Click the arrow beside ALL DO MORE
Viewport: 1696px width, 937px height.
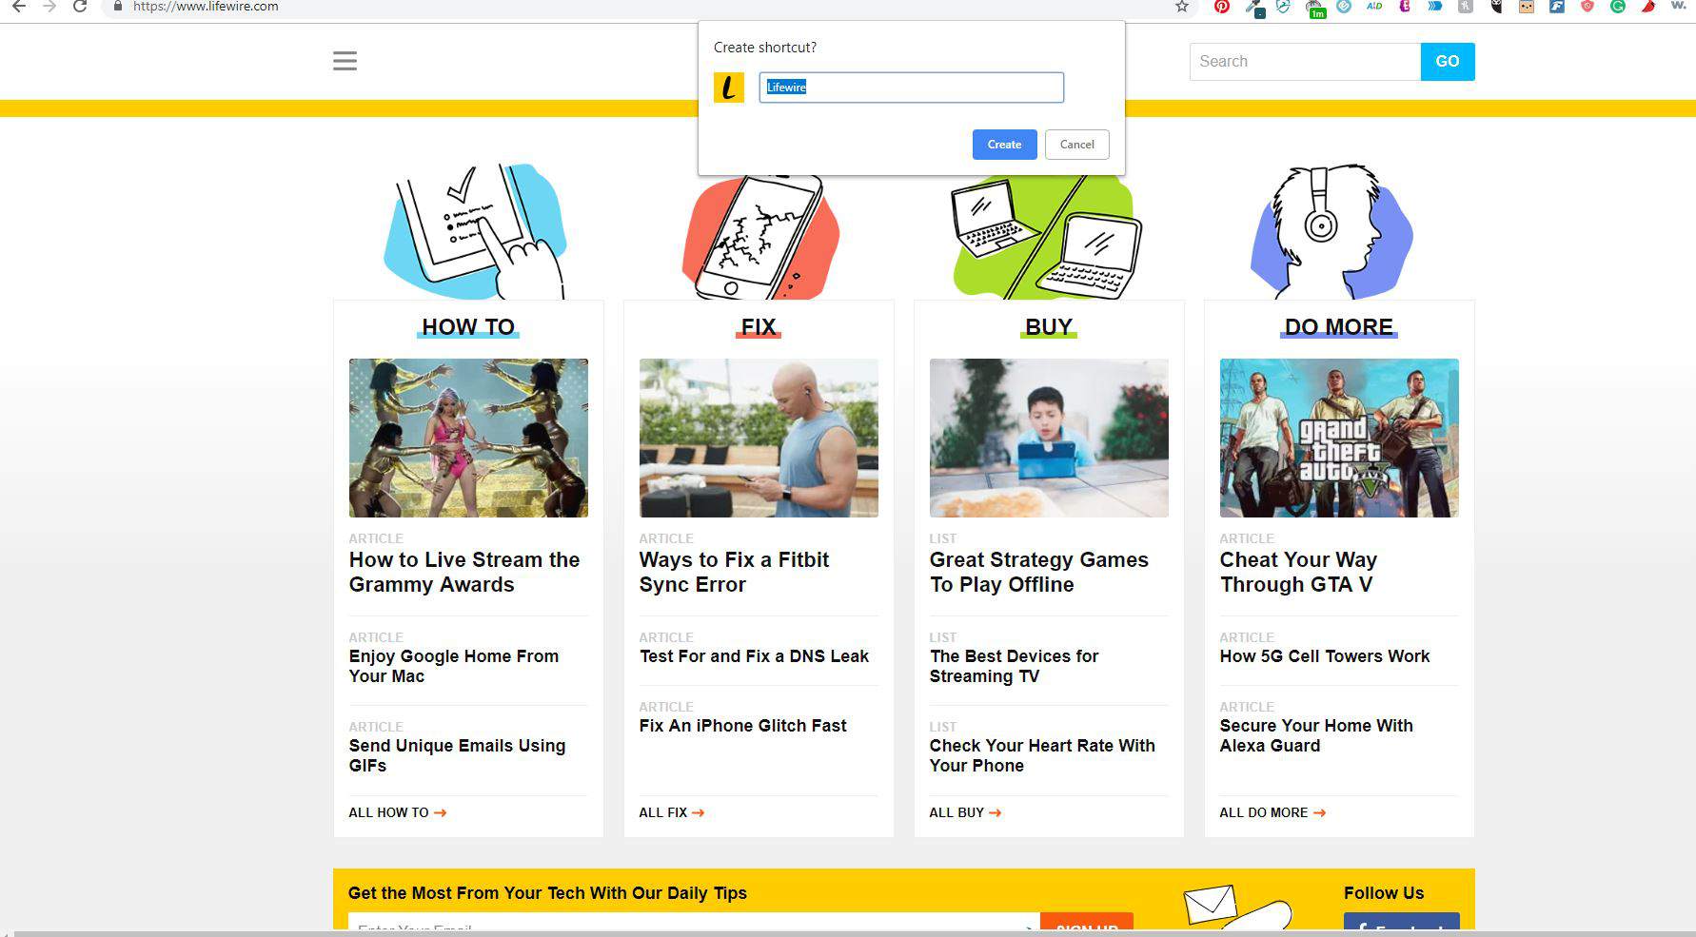tap(1319, 812)
